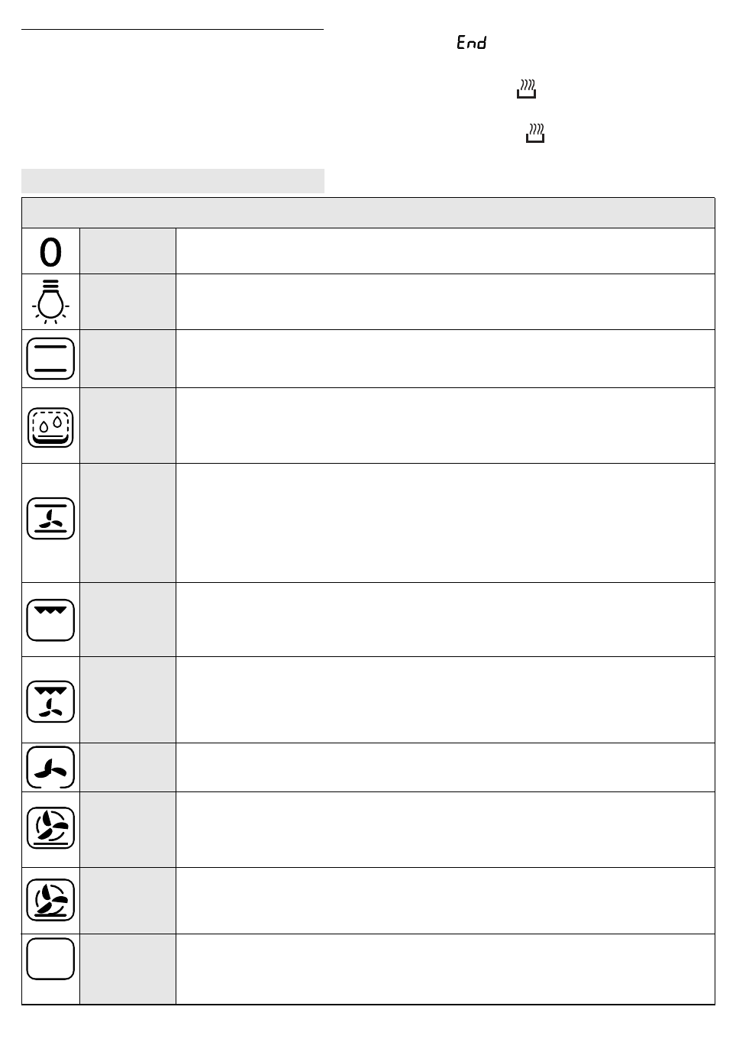Click the gray heading bar above the table
The width and height of the screenshot is (736, 1039).
173,181
